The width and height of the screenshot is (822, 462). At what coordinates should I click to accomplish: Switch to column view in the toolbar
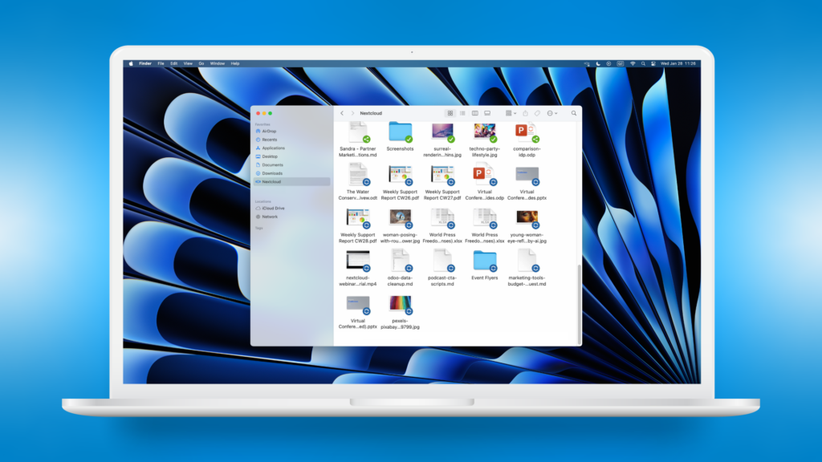point(475,113)
